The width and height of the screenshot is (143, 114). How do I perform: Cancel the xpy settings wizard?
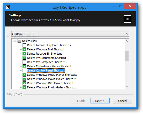tap(123, 101)
